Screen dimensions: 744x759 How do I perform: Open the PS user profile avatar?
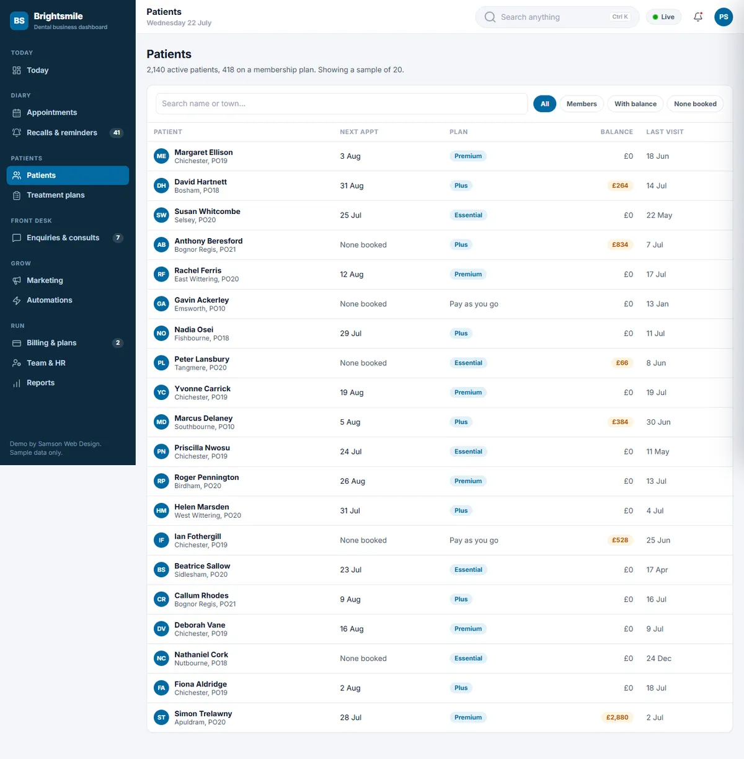pyautogui.click(x=724, y=17)
